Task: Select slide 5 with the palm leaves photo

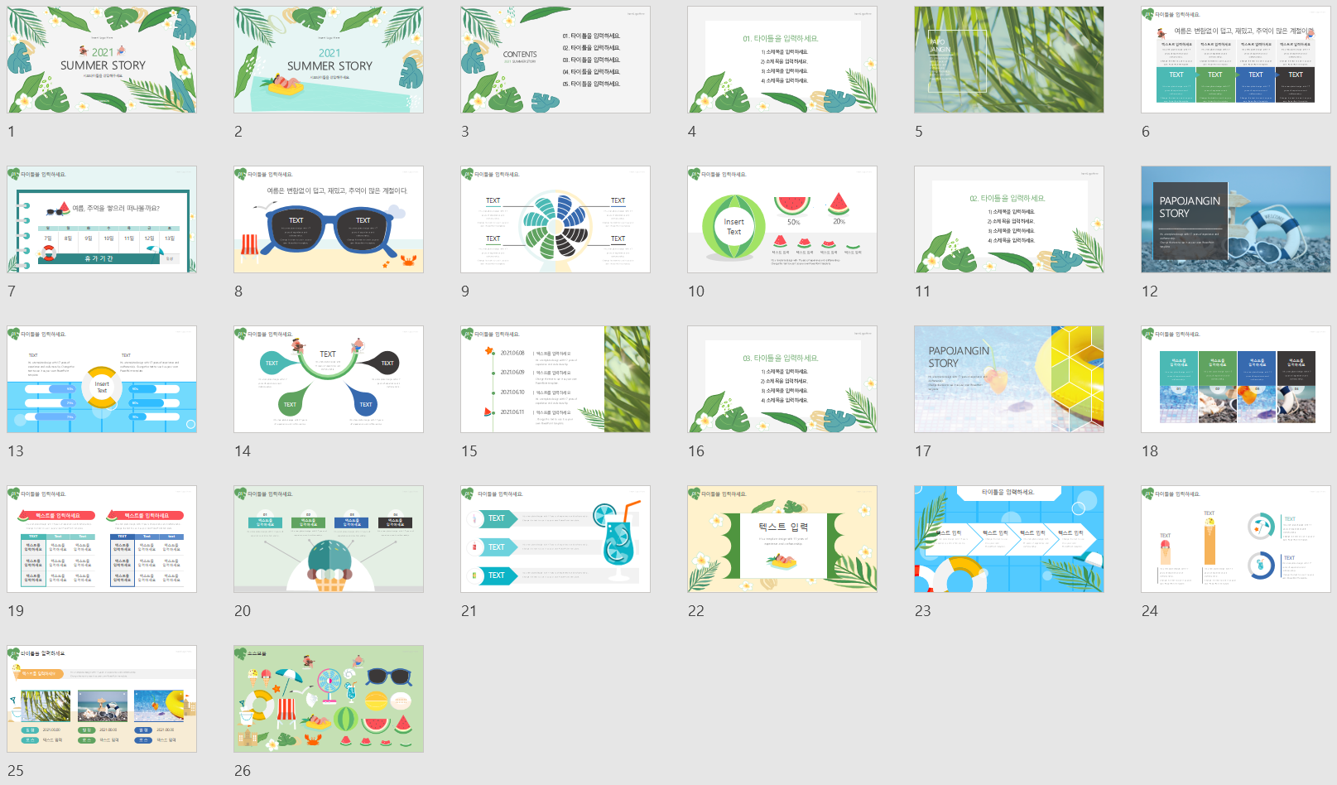Action: point(1009,60)
